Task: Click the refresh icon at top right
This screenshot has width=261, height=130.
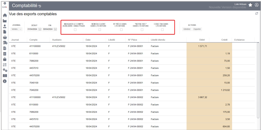Action: click(257, 13)
